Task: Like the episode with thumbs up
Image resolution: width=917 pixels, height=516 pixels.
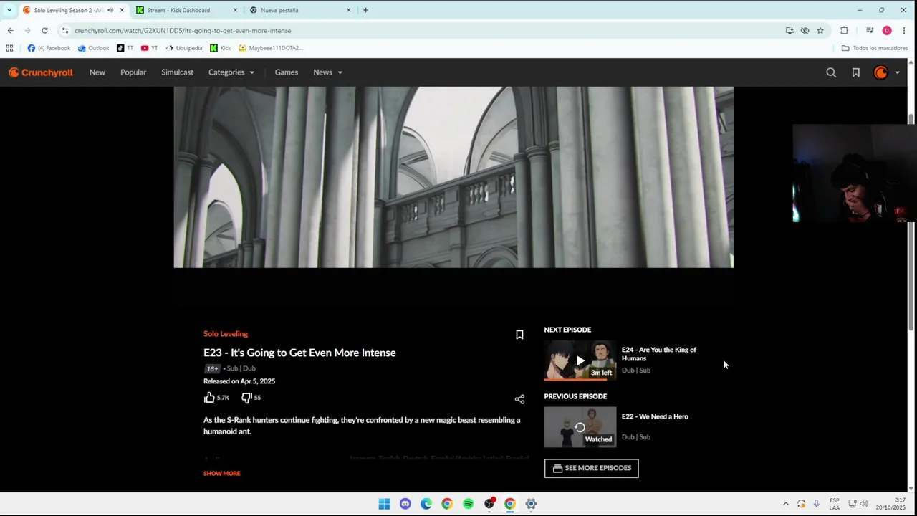Action: (209, 397)
